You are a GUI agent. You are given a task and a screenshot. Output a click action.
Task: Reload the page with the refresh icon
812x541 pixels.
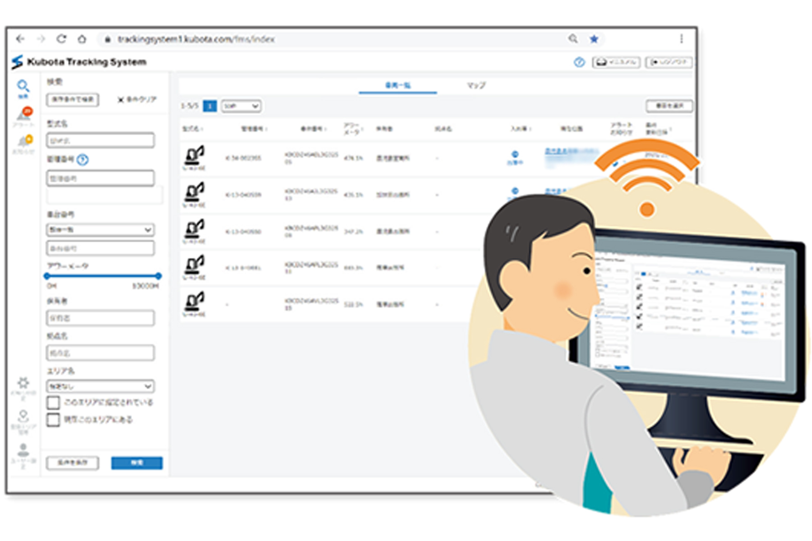(x=61, y=39)
